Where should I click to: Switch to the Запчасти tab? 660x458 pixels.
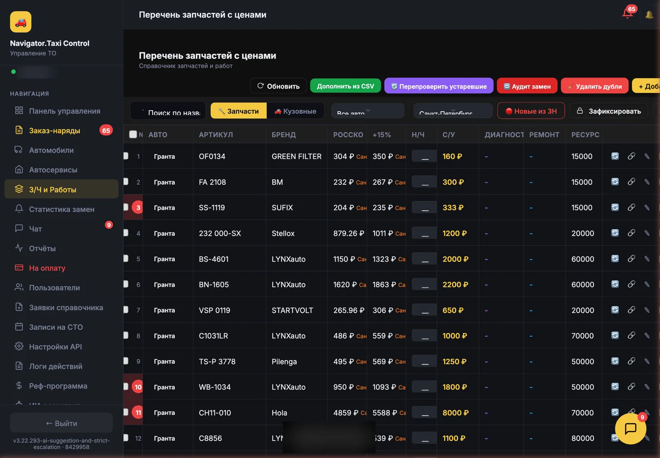pos(238,111)
